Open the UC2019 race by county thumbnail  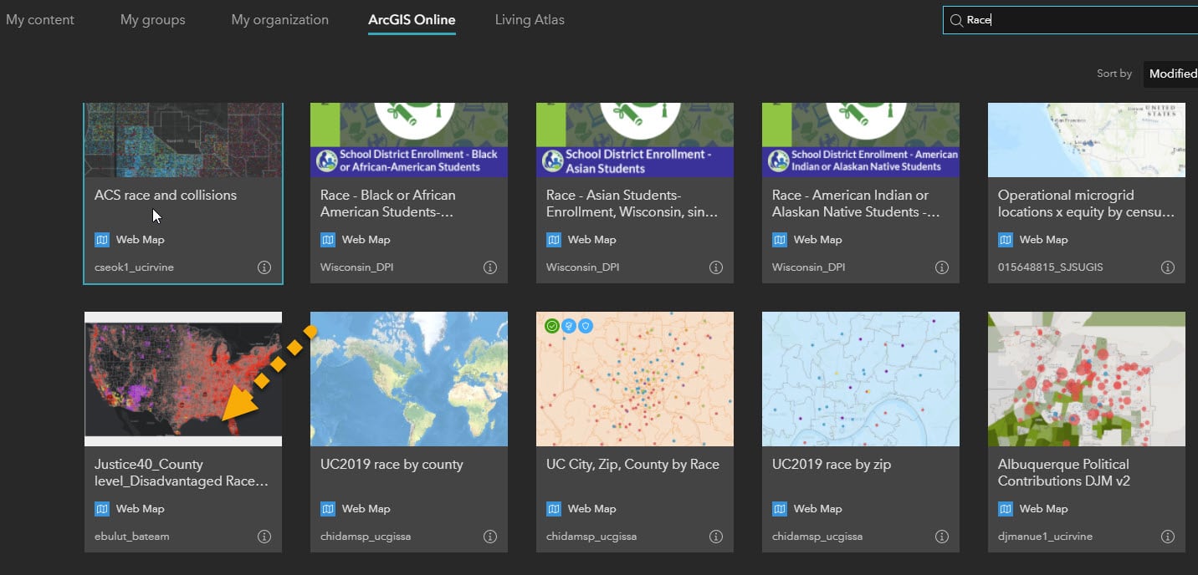409,379
